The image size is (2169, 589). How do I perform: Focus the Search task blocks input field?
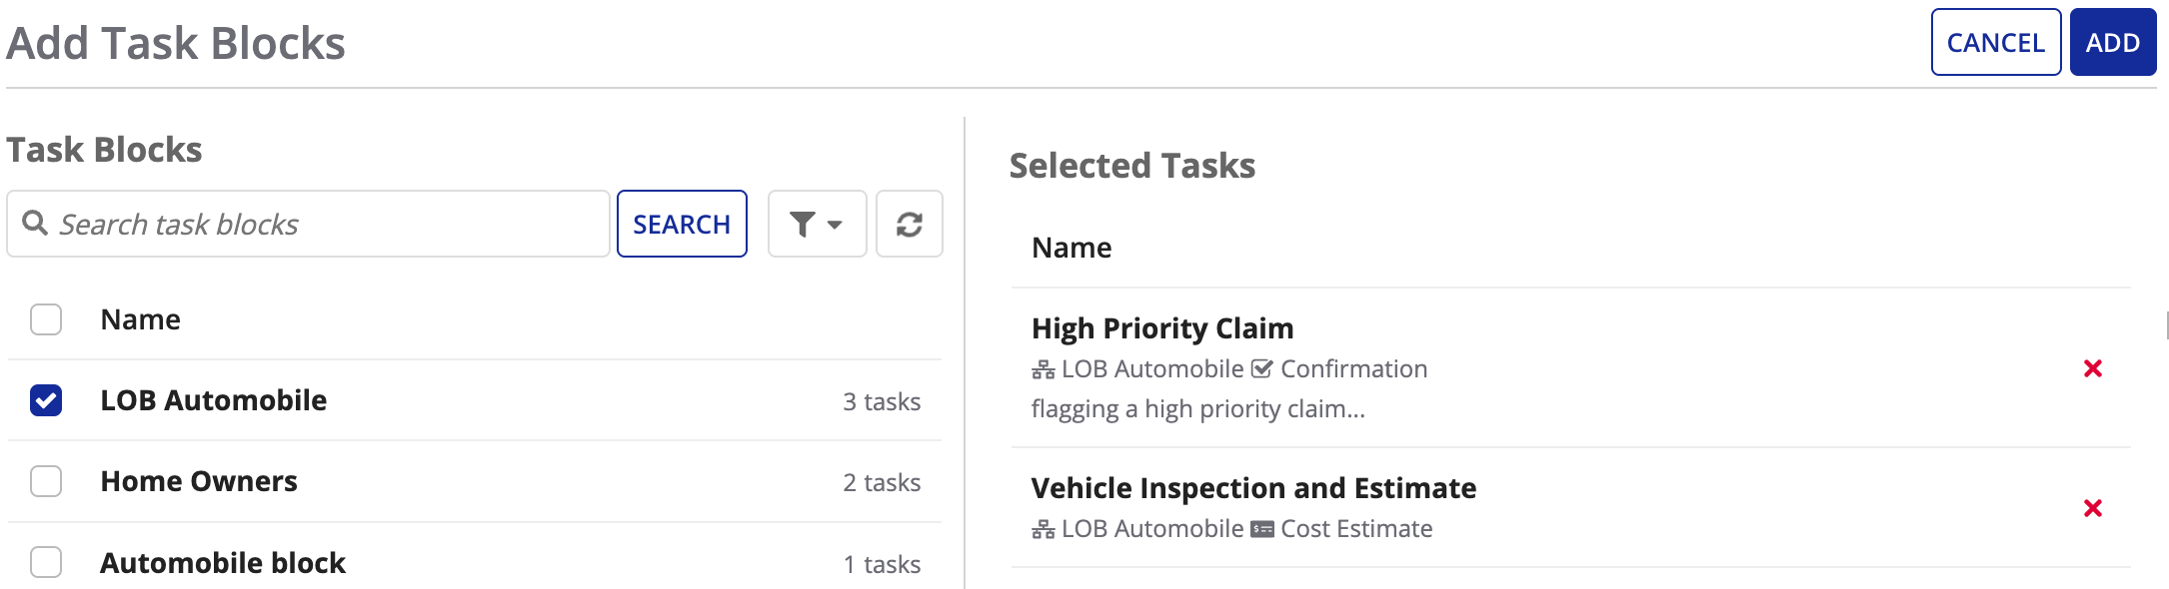click(308, 224)
